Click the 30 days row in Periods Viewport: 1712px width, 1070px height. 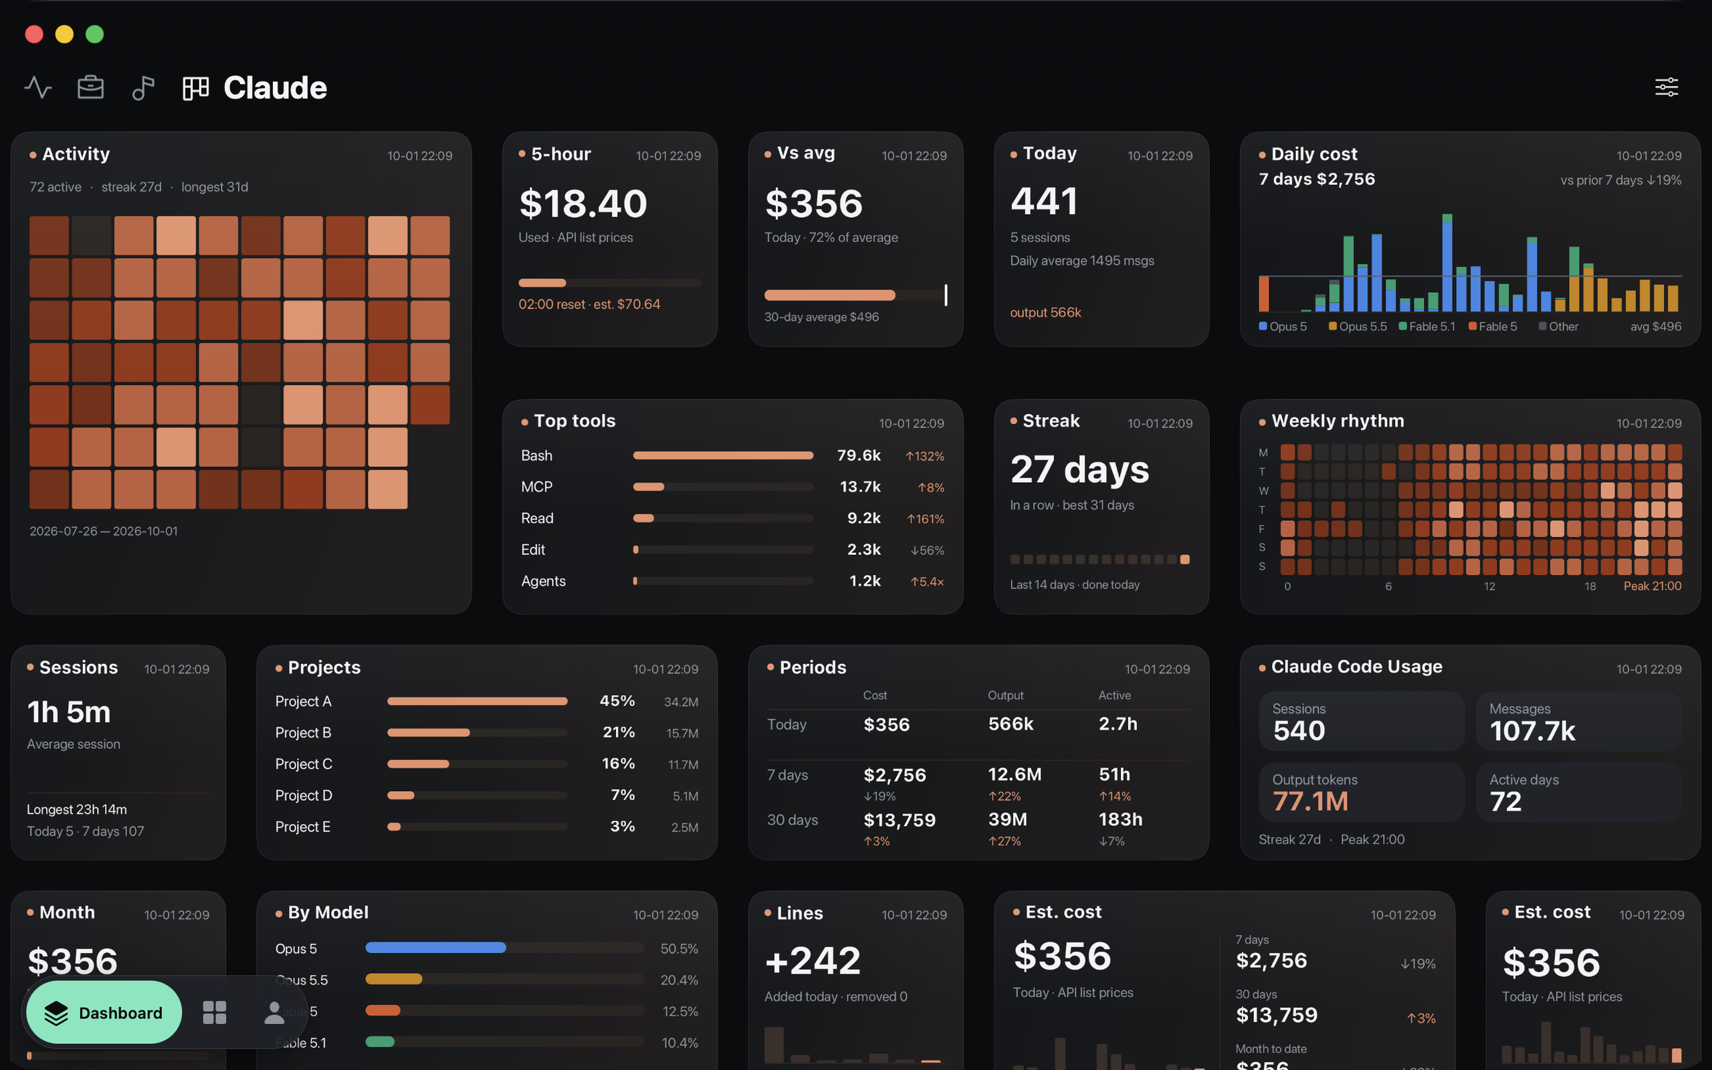click(978, 828)
